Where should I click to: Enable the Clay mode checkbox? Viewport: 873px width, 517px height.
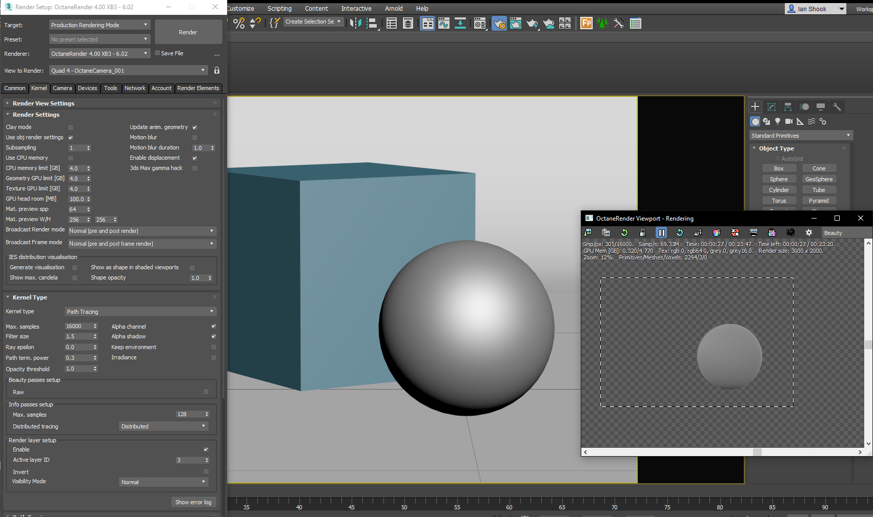pyautogui.click(x=71, y=127)
